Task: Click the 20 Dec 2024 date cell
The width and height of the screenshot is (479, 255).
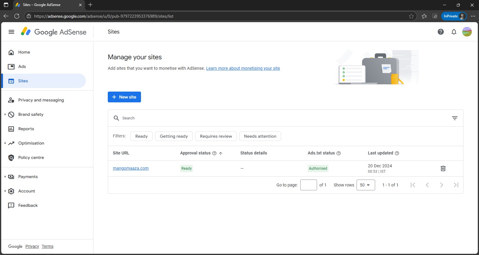Action: (x=380, y=166)
